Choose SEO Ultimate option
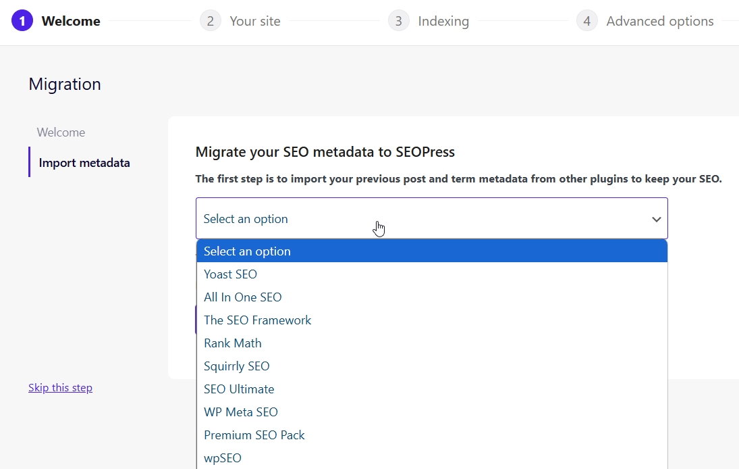This screenshot has height=469, width=739. pos(239,389)
